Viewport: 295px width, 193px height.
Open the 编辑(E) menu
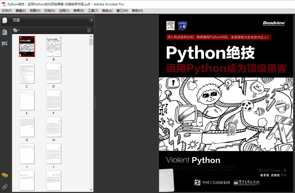[x=21, y=11]
